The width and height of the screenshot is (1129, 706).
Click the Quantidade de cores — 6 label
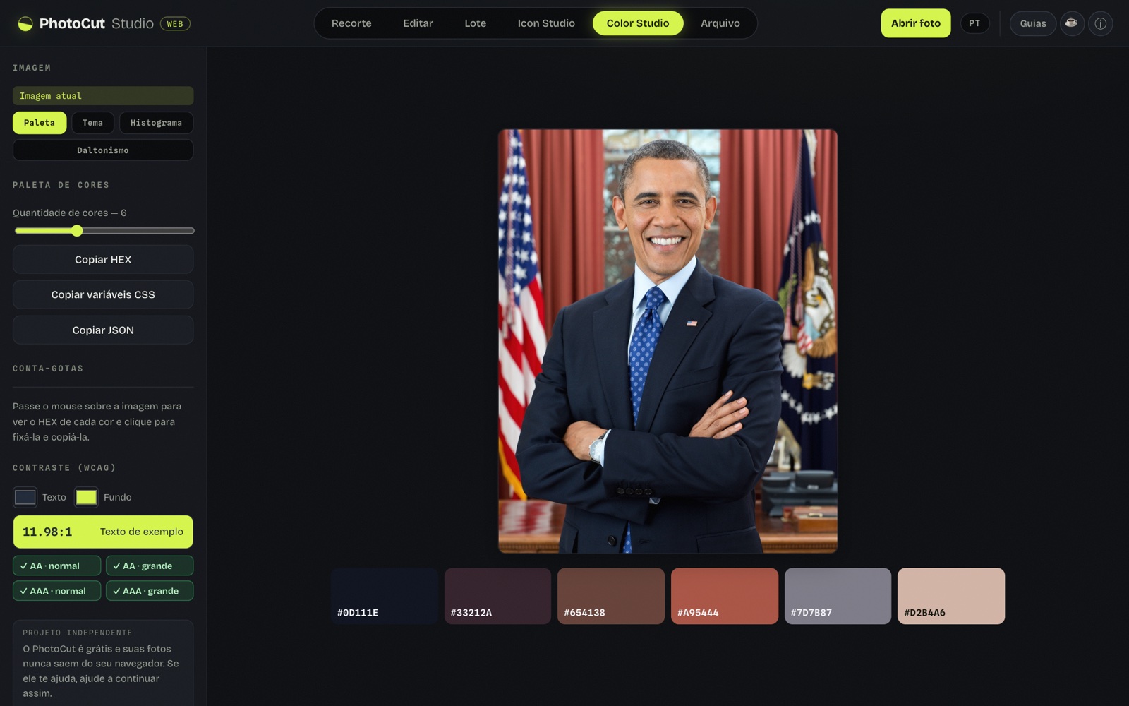point(70,213)
